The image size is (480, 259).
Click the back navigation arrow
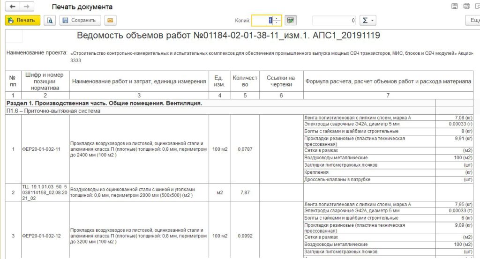tap(13, 7)
